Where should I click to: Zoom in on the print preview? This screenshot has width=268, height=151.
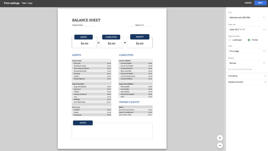[x=220, y=138]
